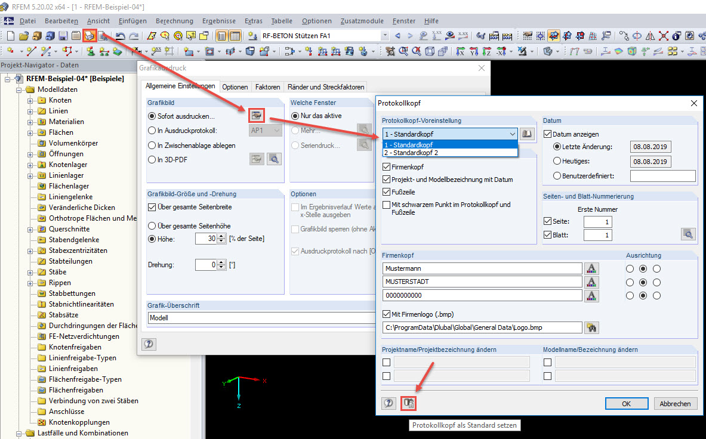Screen dimensions: 706x439
Task: Open the Zusatzmodule menu
Action: click(362, 21)
